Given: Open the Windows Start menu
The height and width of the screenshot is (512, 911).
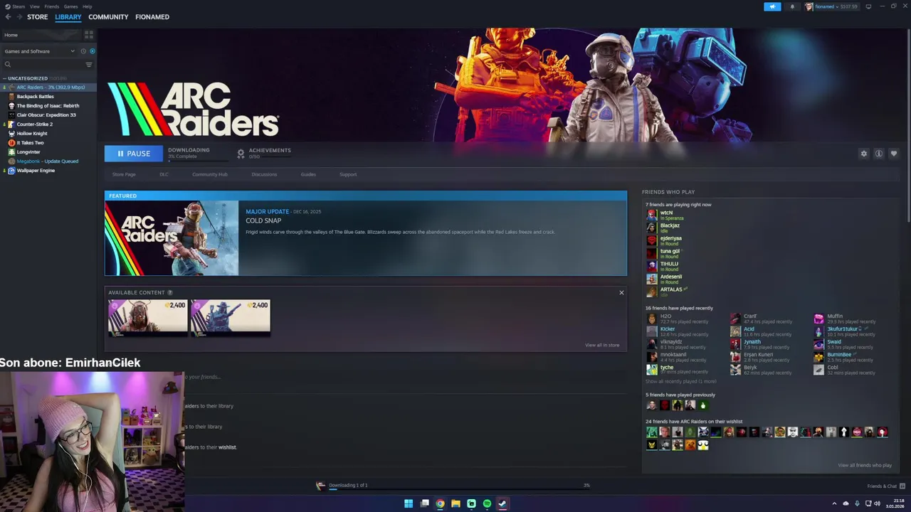Looking at the screenshot, I should [409, 503].
